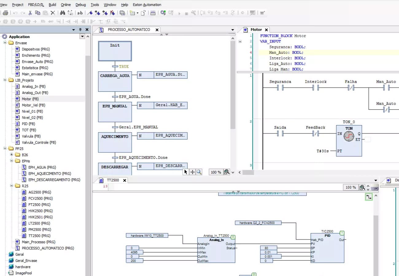Collapse the EPHs folder
Viewport: 399px width, 276px height.
point(12,161)
